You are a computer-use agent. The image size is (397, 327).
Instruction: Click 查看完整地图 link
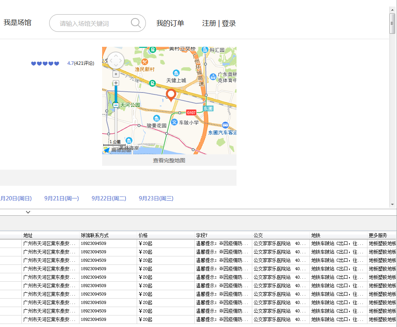click(169, 160)
